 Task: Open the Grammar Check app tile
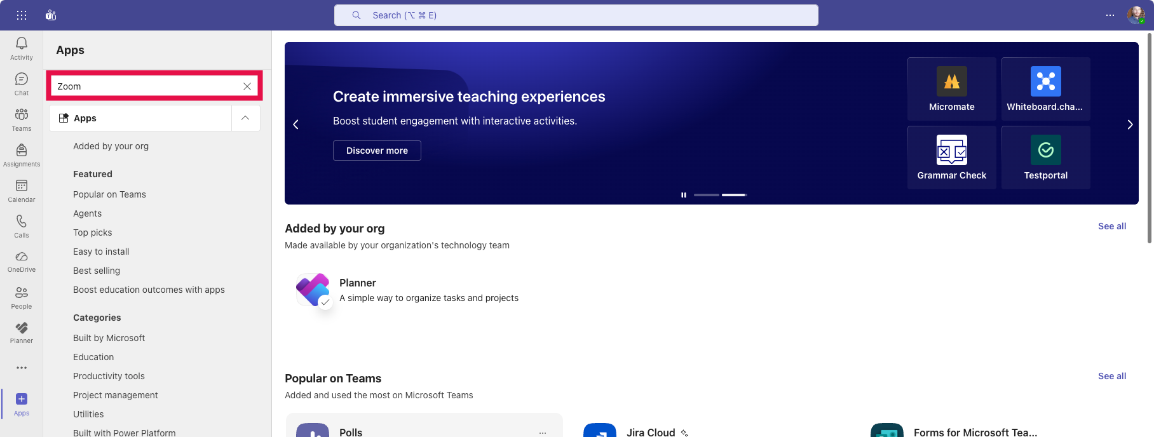(x=952, y=158)
